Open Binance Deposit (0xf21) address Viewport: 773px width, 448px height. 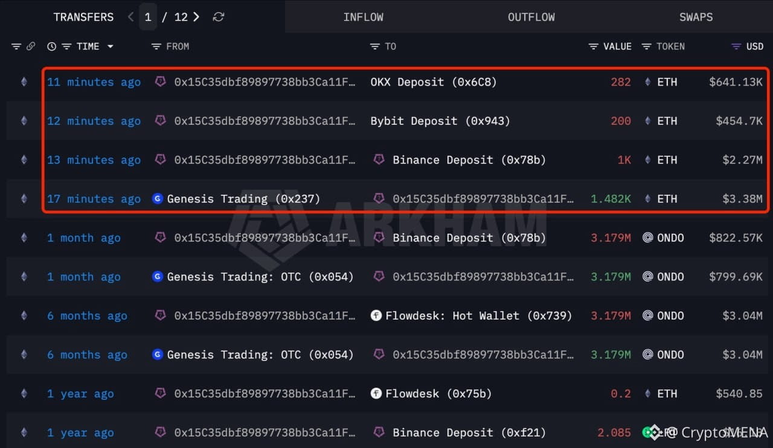click(x=469, y=432)
